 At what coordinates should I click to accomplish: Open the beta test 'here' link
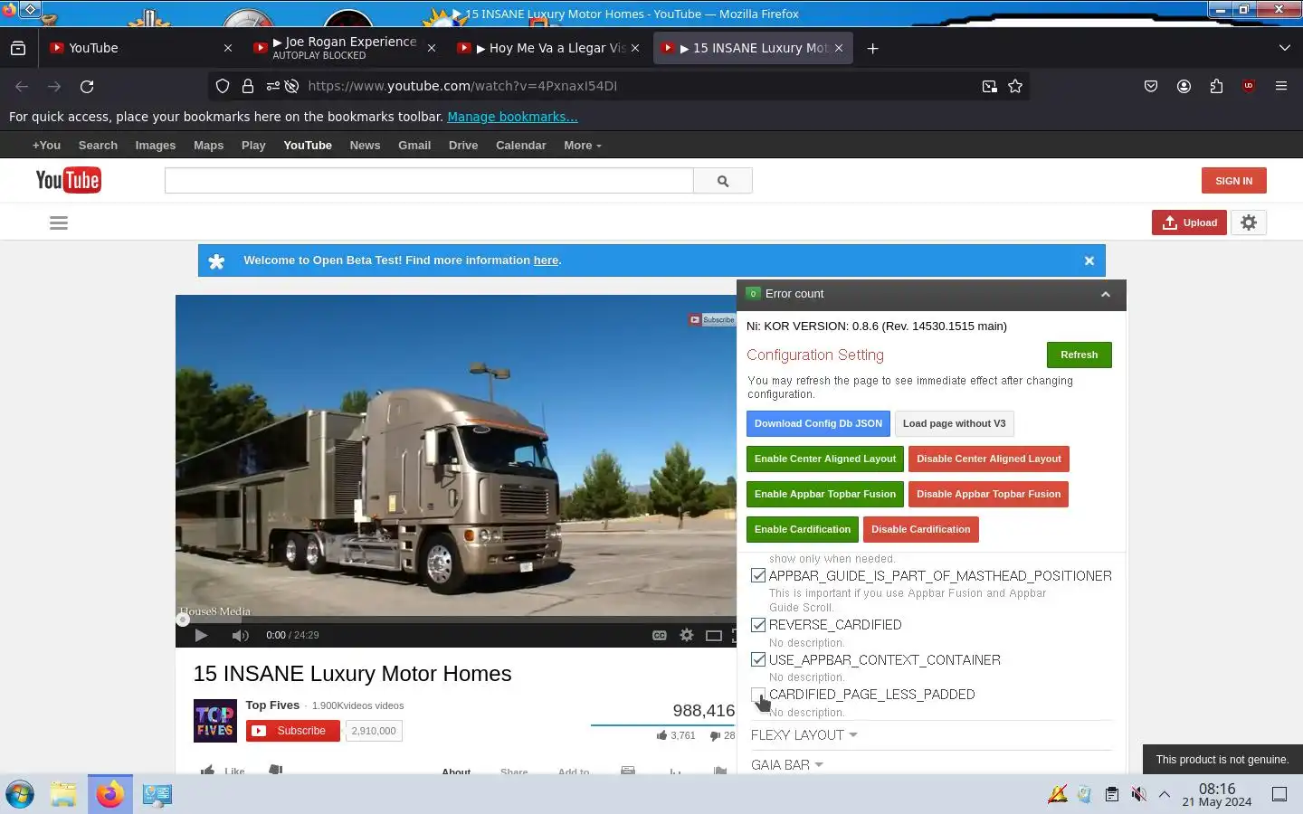[546, 260]
